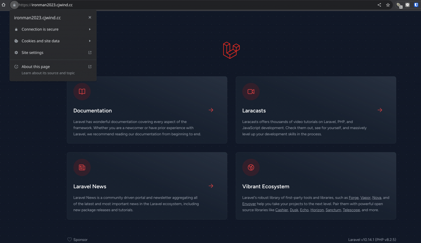Click the gear icon beside Site settings
This screenshot has height=243, width=421.
point(16,53)
